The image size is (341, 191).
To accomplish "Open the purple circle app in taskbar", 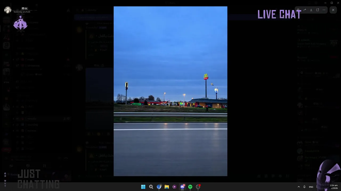I will click(x=174, y=187).
